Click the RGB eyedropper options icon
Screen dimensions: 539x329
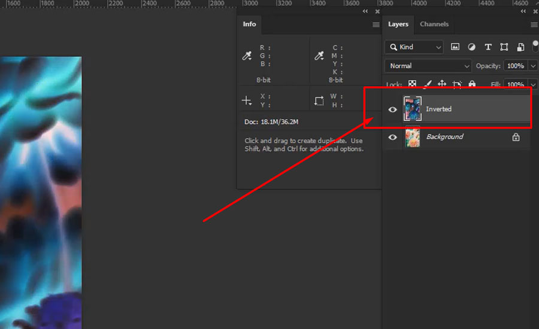pos(247,56)
